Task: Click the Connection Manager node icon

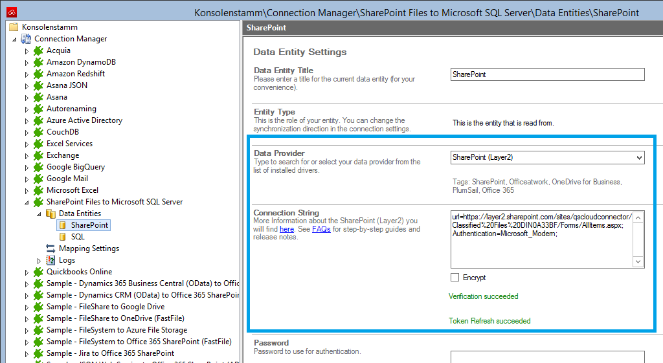Action: tap(26, 39)
